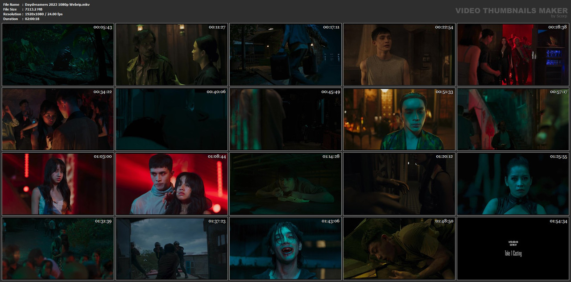Click the 'File Name' label
The image size is (571, 282).
click(x=11, y=4)
